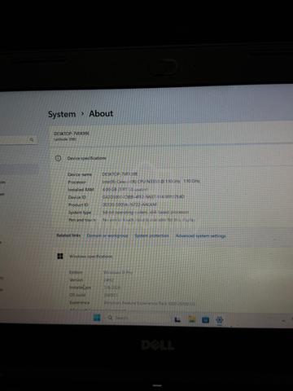The width and height of the screenshot is (293, 391).
Task: Open the System protection link
Action: pos(151,235)
